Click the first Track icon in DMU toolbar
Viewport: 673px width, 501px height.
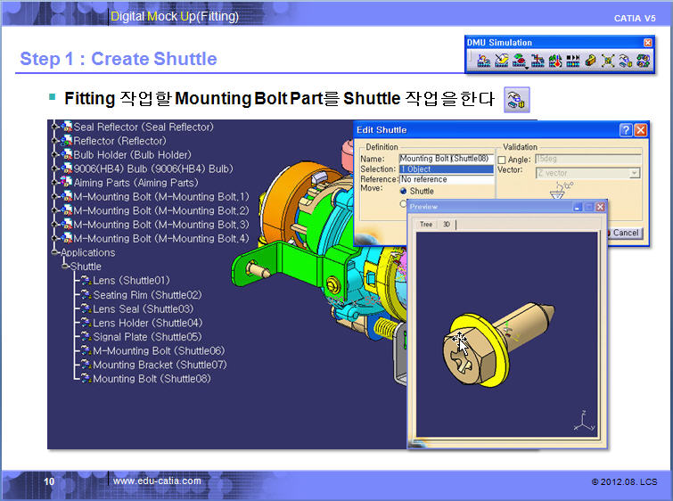[484, 62]
